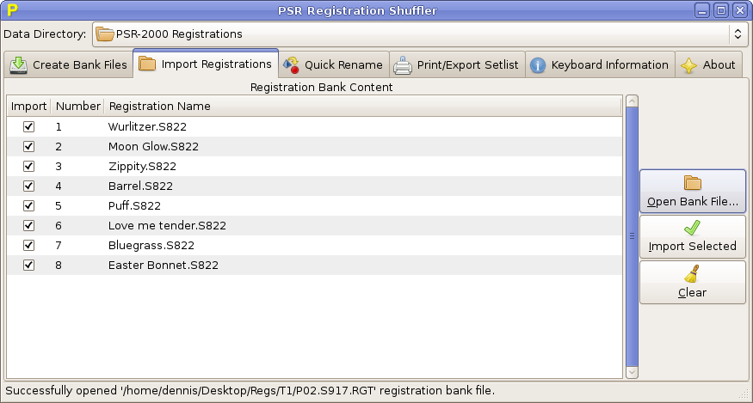Expand the Data Directory dropdown arrows

click(737, 34)
